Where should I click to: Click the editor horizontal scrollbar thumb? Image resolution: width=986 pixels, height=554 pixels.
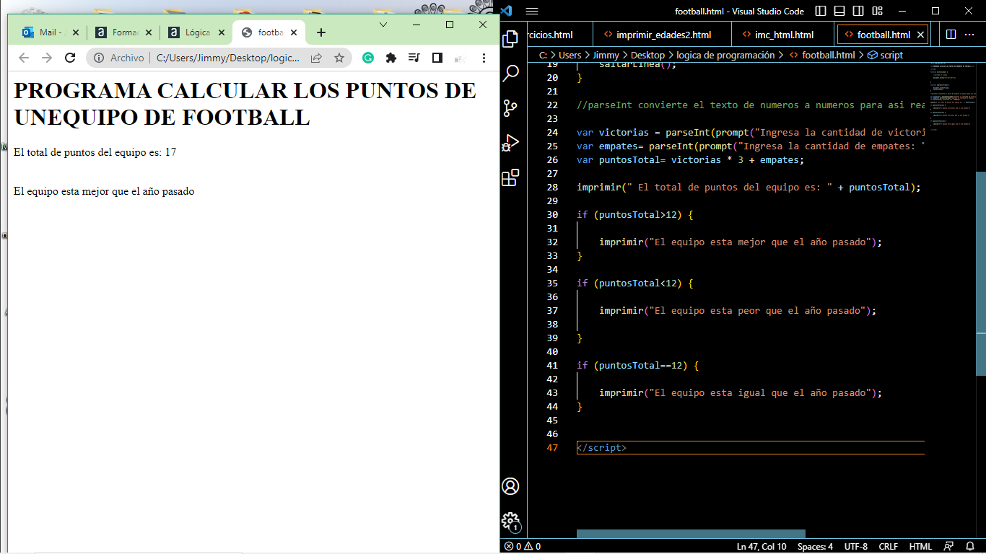pos(691,534)
